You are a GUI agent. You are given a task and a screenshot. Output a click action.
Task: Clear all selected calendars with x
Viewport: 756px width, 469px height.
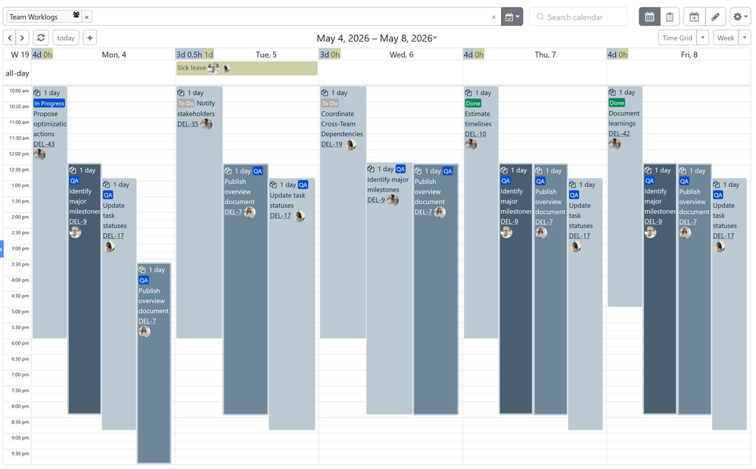[493, 17]
